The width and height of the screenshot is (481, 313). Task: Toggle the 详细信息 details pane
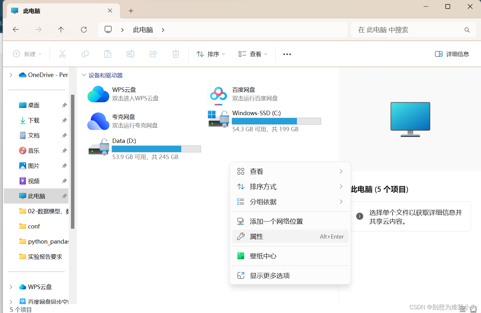[452, 54]
